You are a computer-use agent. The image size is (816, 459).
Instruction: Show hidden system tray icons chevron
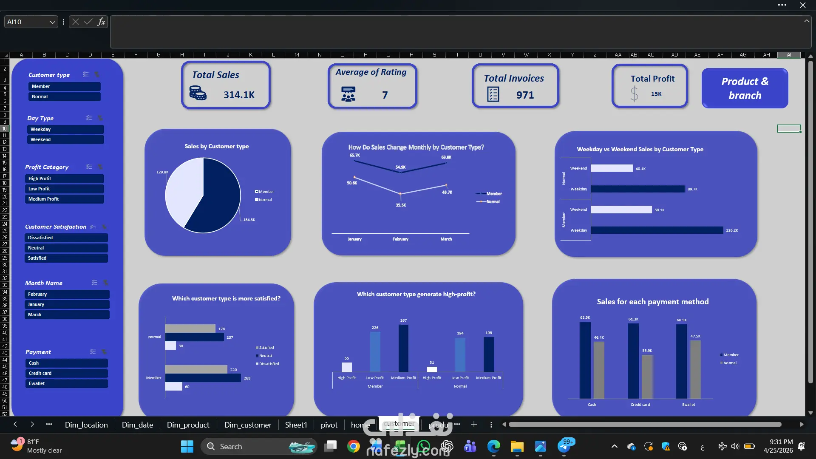[x=614, y=446]
